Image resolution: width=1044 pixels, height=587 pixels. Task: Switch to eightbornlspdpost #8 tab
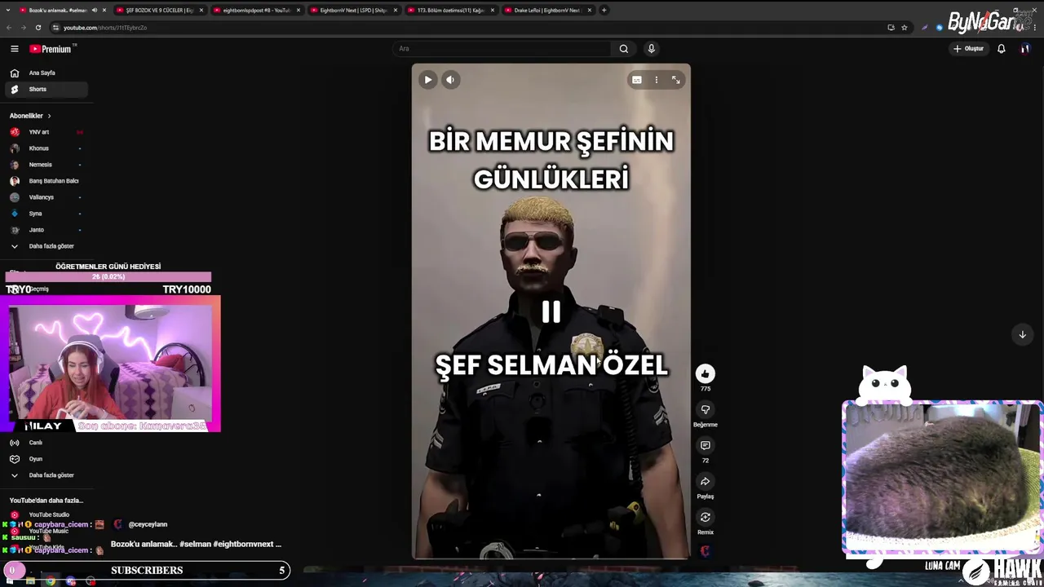[x=257, y=10]
